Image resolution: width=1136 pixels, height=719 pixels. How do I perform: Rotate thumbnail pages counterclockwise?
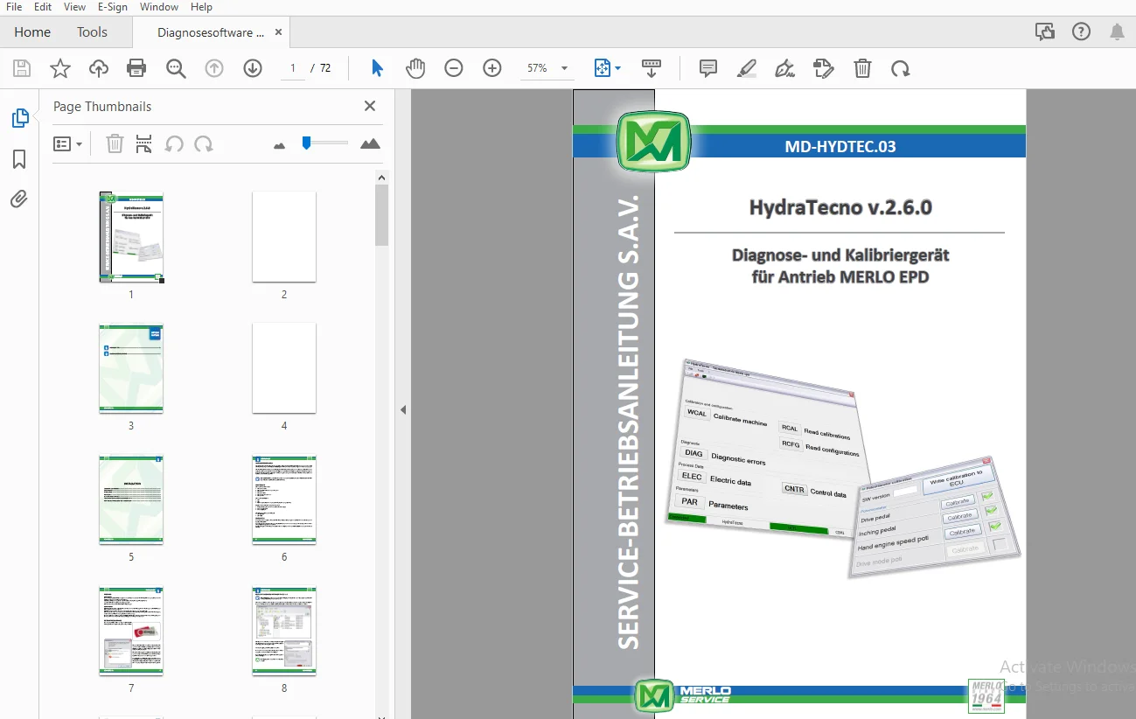coord(174,143)
